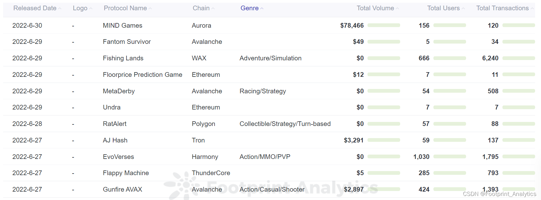Click the Floorprice Prediction Game name
Screen dimensions: 541x200
click(142, 75)
